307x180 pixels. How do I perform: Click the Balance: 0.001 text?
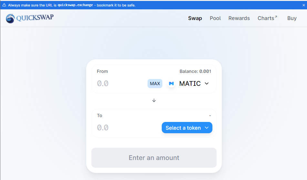(x=195, y=71)
